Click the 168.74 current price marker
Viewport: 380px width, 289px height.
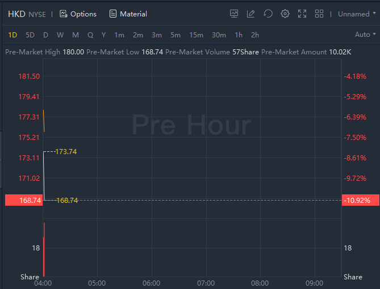[23, 200]
